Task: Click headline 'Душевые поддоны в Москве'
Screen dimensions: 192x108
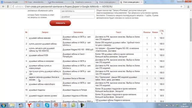Action: coord(75,96)
